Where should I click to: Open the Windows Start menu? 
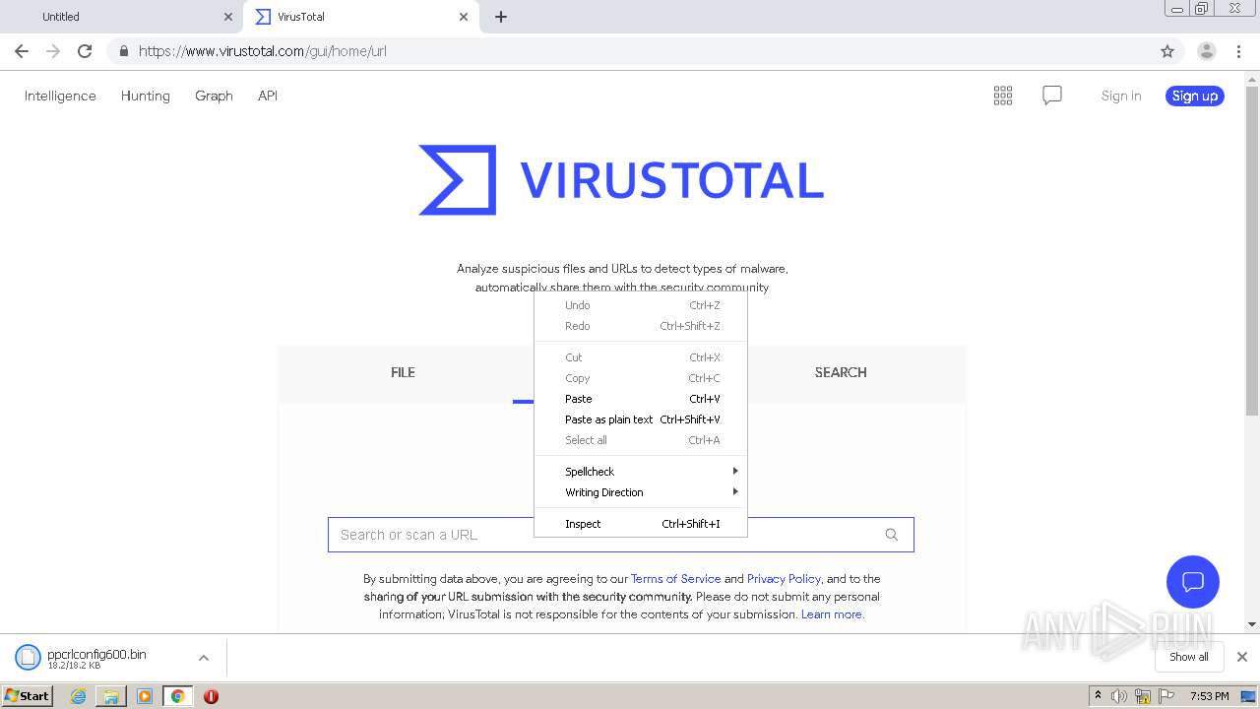[x=28, y=696]
